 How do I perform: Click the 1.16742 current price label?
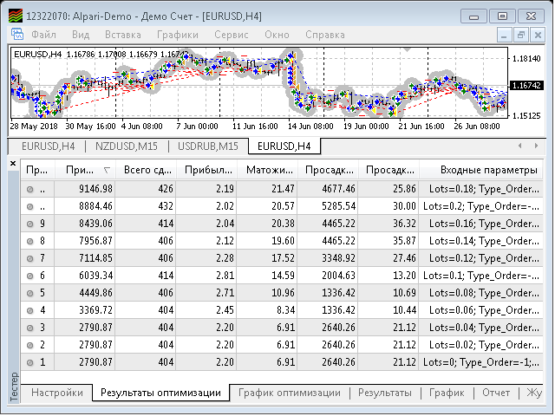(x=526, y=85)
